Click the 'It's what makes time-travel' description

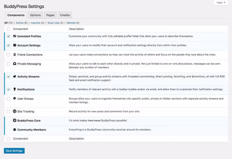pos(98,121)
